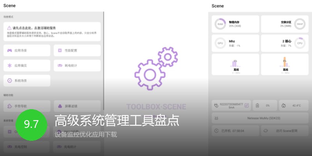The height and width of the screenshot is (156, 312).
Task: Click the hexagon icon beside 系统场景
Action: 9,81
